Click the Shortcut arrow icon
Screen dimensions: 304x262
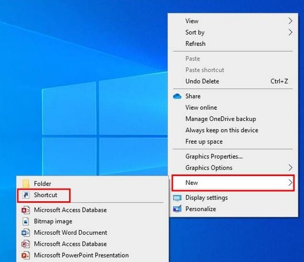[26, 195]
